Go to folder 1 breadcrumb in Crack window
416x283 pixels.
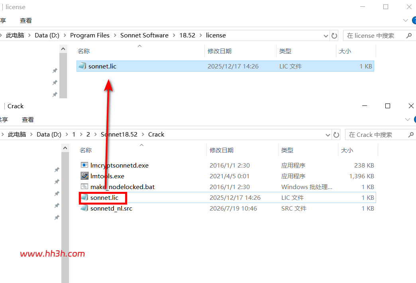coord(74,135)
